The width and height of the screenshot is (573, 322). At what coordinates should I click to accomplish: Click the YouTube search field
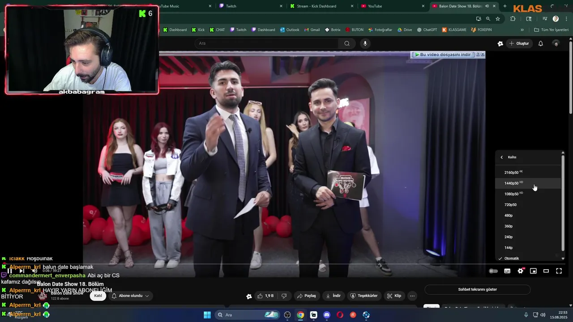click(x=266, y=43)
